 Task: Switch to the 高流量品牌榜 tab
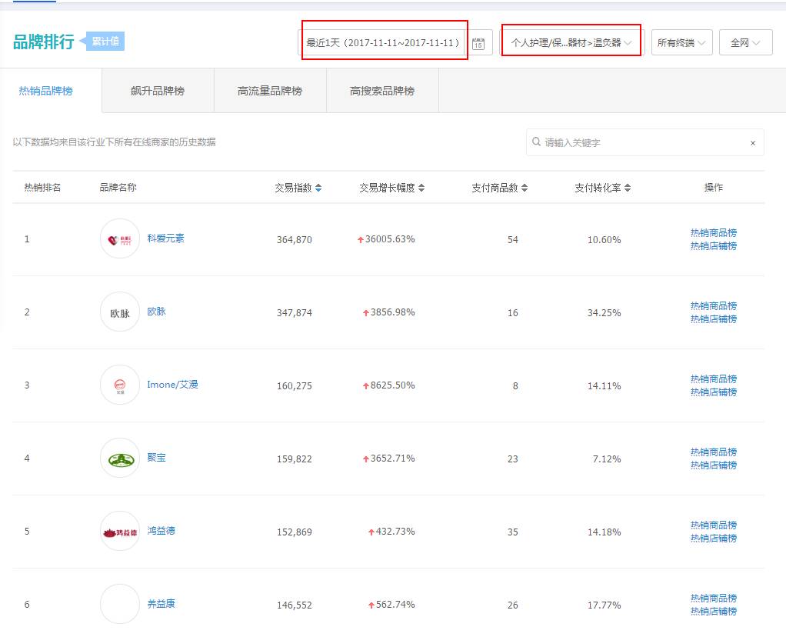[x=270, y=91]
